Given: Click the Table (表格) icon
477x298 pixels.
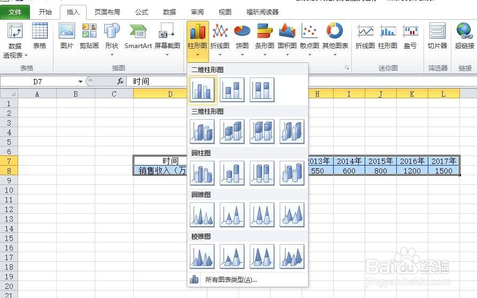Looking at the screenshot, I should coord(40,36).
